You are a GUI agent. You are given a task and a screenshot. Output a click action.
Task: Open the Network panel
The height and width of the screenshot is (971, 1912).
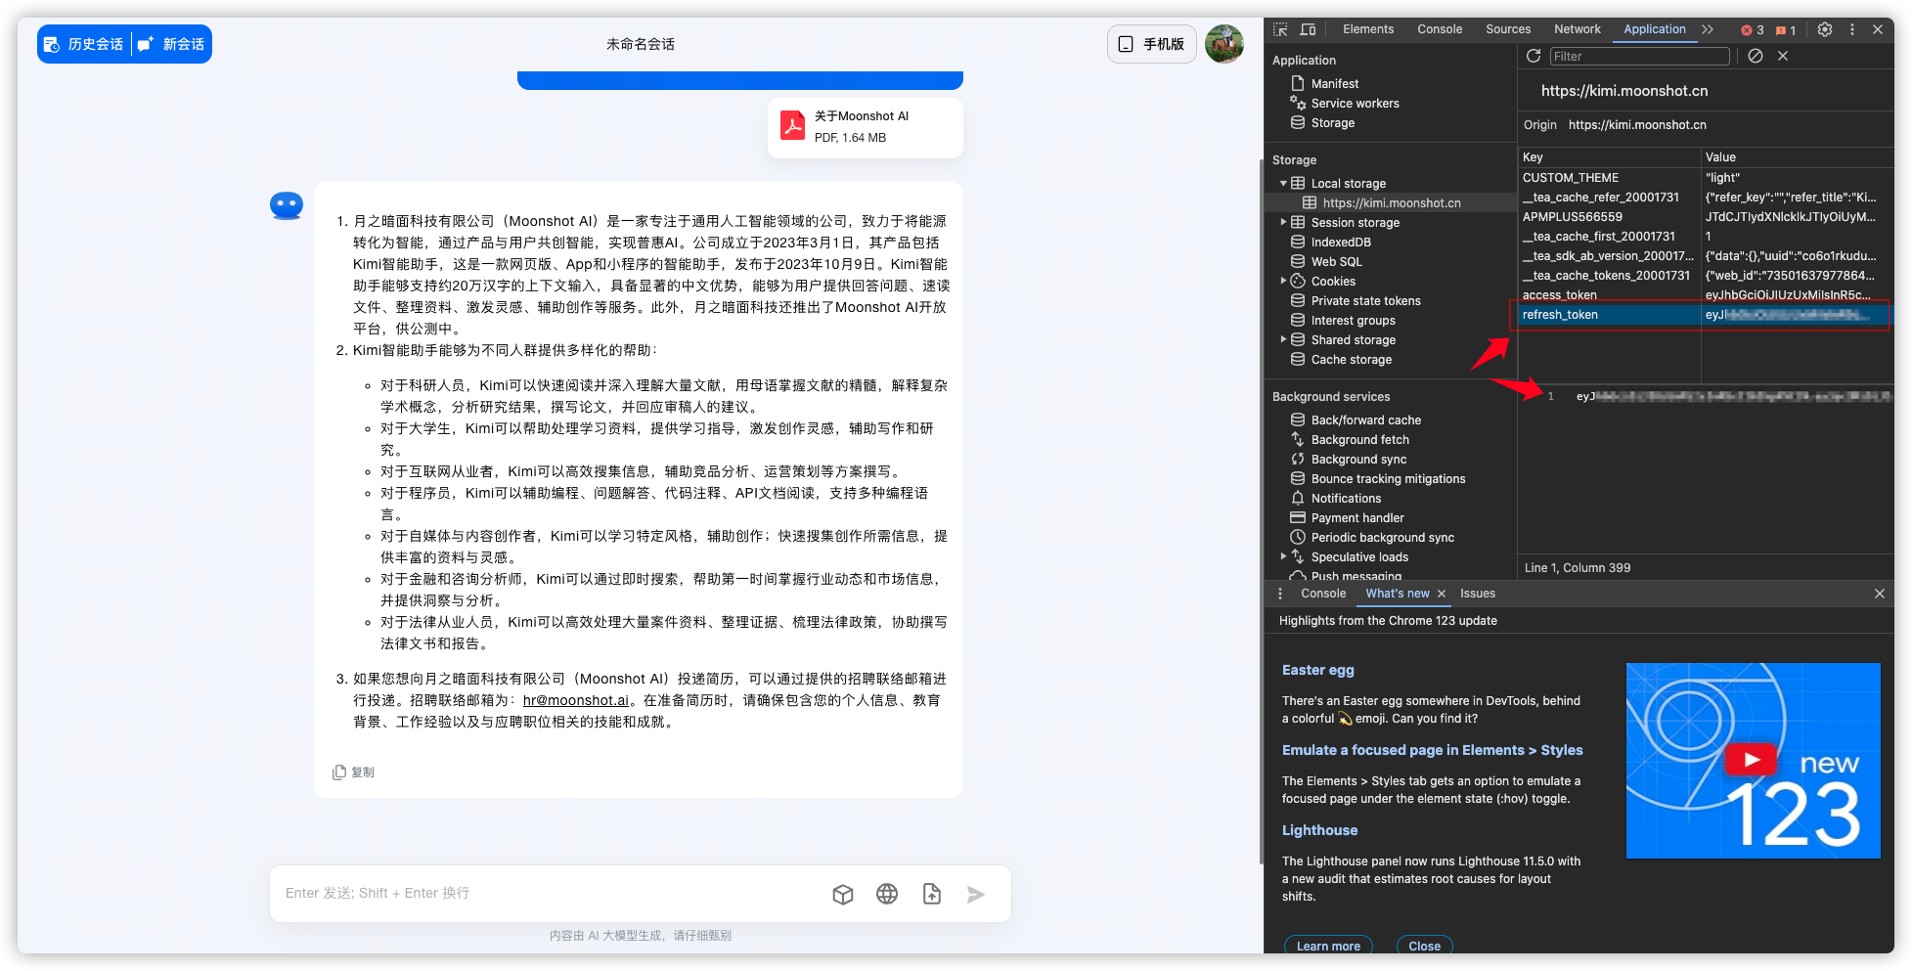1577,29
